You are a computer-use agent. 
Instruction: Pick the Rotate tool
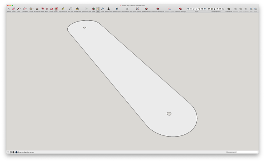point(51,9)
